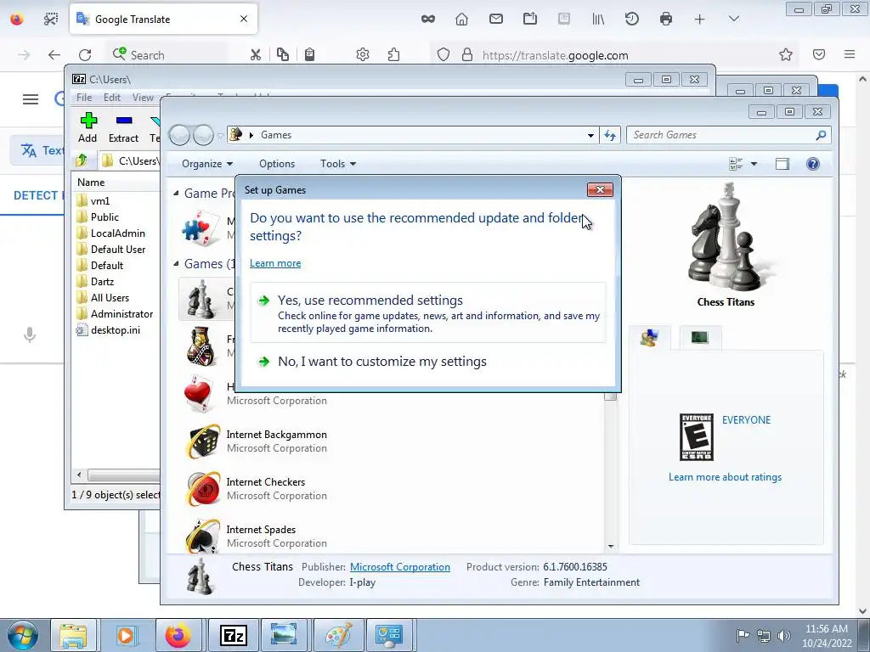
Task: Click the tracking protection shield icon
Action: click(x=443, y=55)
